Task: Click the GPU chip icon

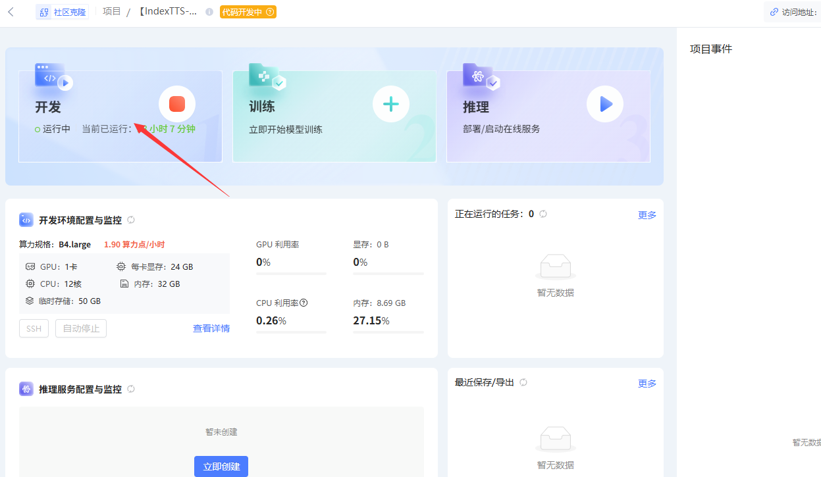Action: (x=30, y=267)
